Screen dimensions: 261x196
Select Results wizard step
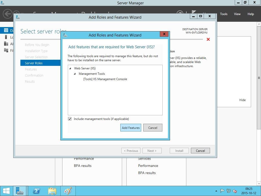pos(30,81)
